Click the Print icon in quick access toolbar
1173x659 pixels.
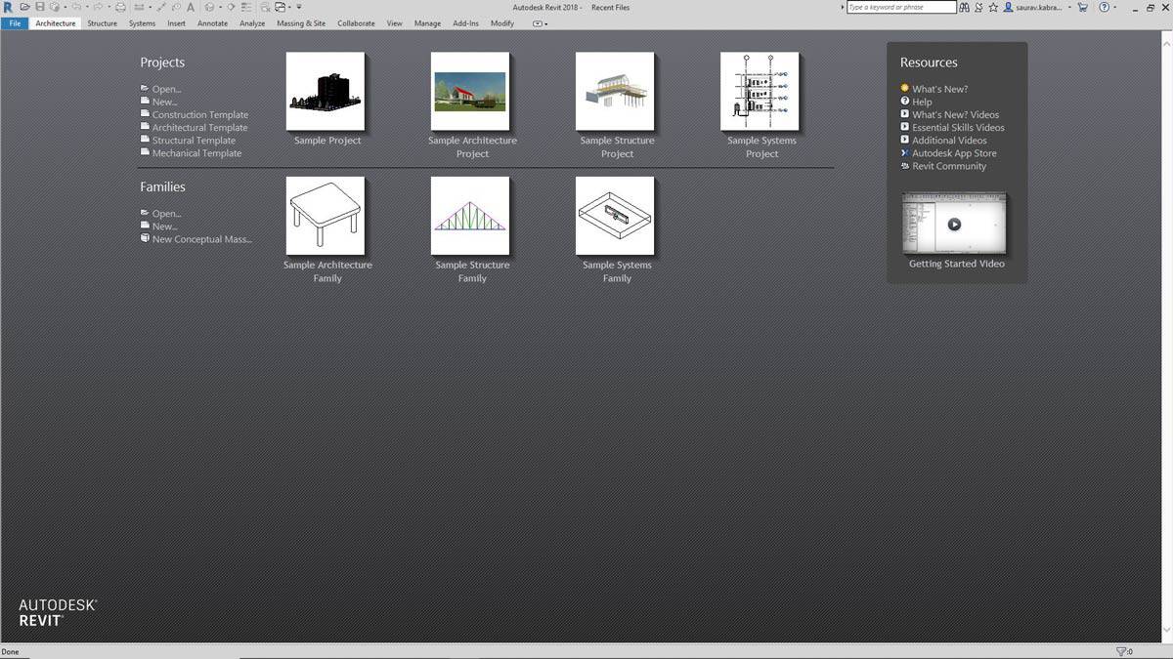120,7
